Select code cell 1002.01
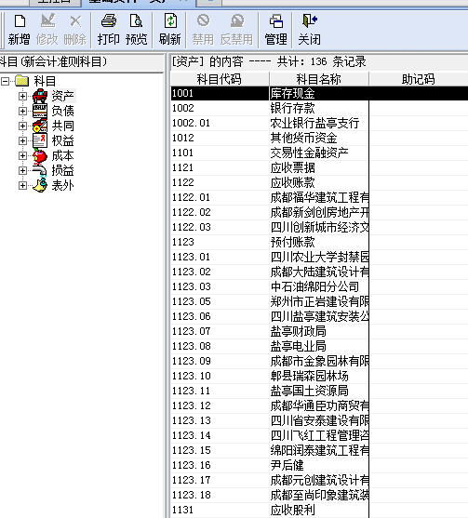Viewport: 468px width, 518px height. pos(220,123)
